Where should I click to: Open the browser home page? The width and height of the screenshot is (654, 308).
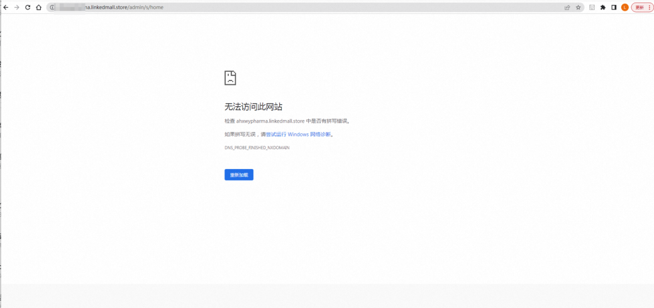(x=38, y=8)
